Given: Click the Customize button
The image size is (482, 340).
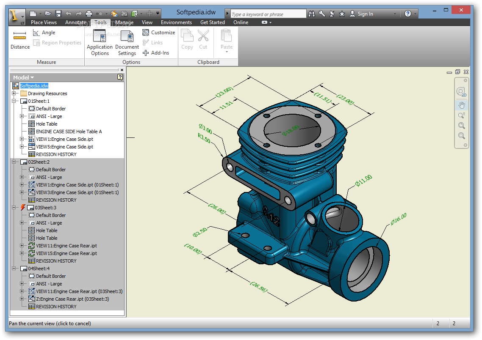Looking at the screenshot, I should 158,33.
